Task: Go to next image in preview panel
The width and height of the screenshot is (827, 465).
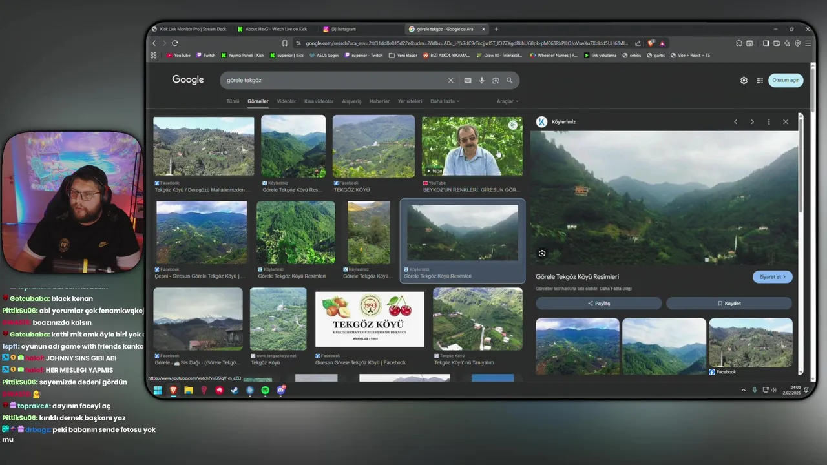Action: [x=752, y=121]
